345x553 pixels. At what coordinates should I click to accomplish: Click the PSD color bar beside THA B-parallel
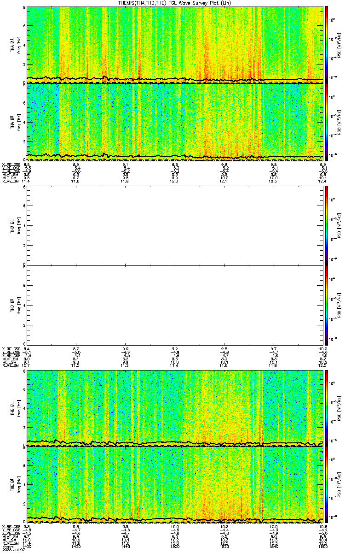coord(327,122)
